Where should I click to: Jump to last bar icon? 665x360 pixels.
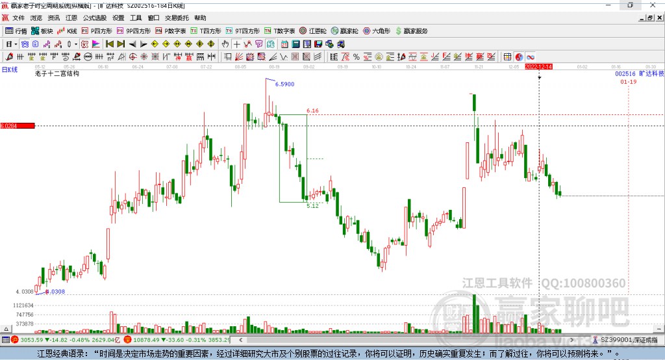[121, 44]
